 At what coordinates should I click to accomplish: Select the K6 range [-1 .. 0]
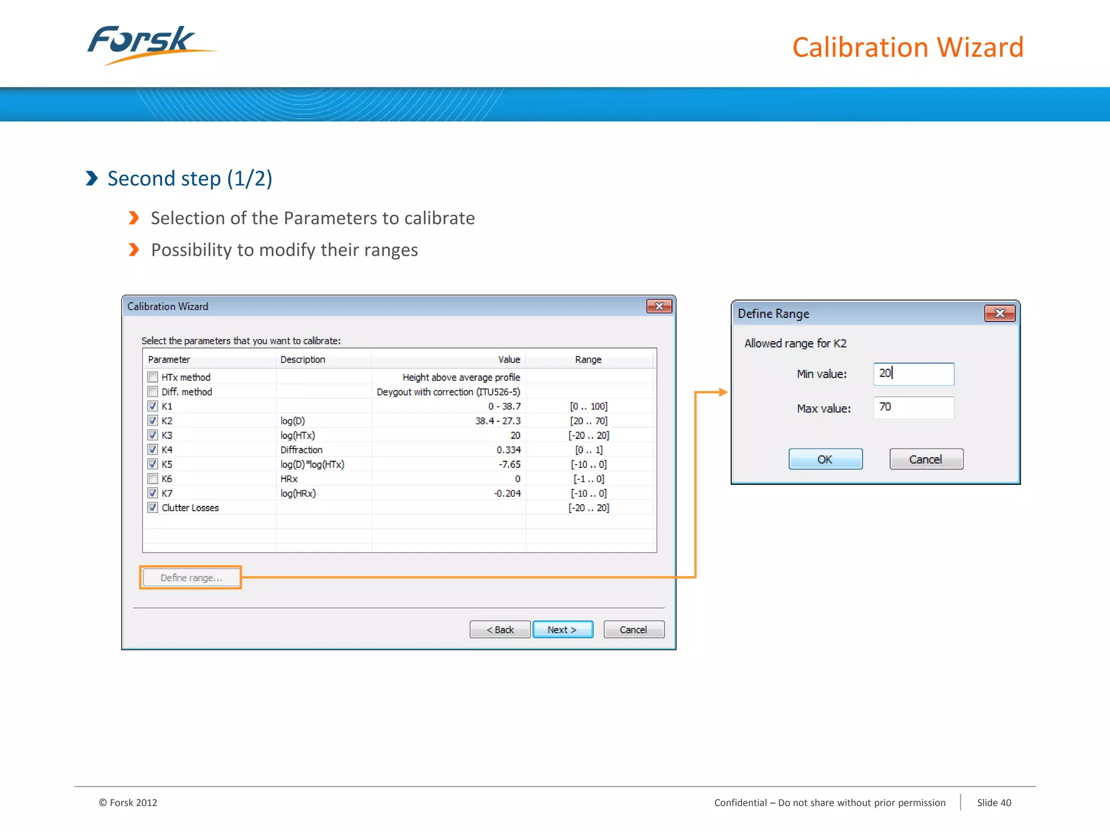(589, 479)
